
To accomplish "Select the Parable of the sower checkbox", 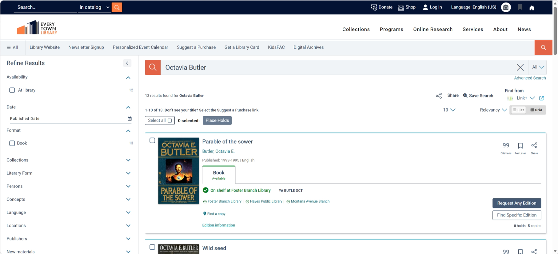I will click(152, 141).
